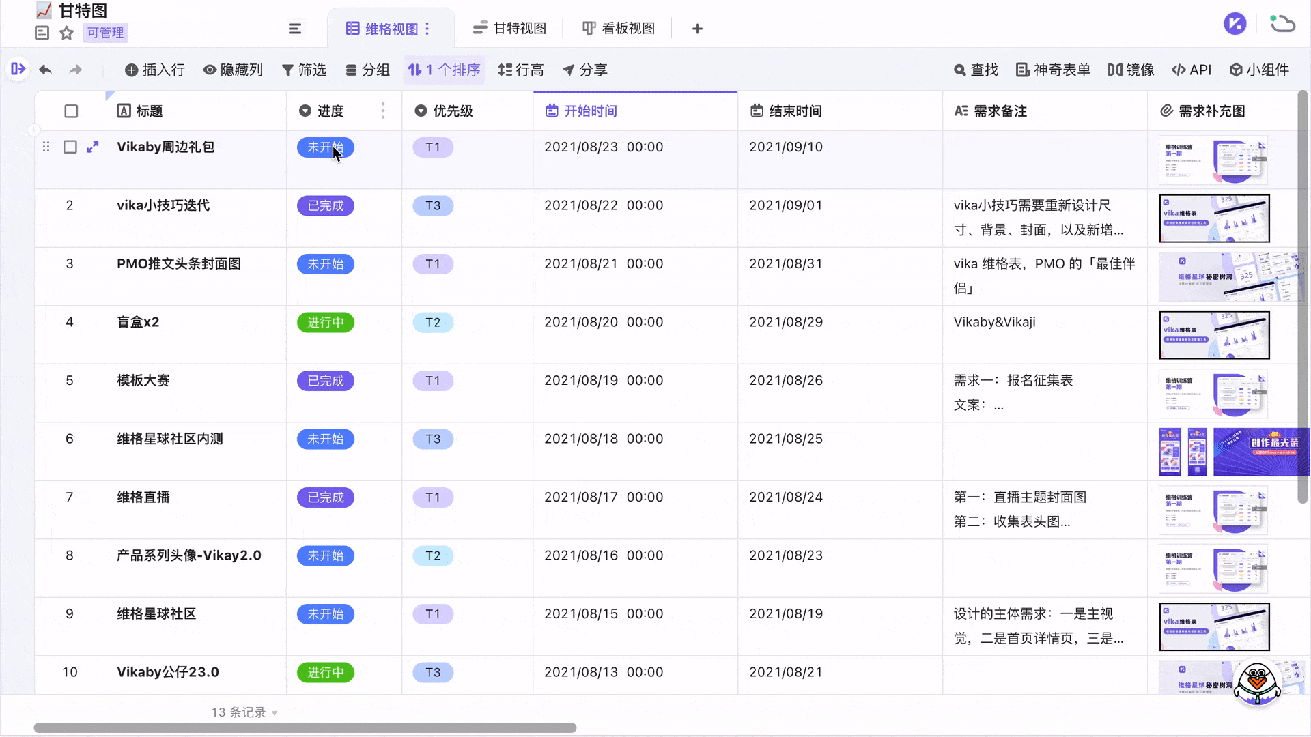The image size is (1311, 737).
Task: Toggle the star favorite icon near the title
Action: [x=66, y=33]
